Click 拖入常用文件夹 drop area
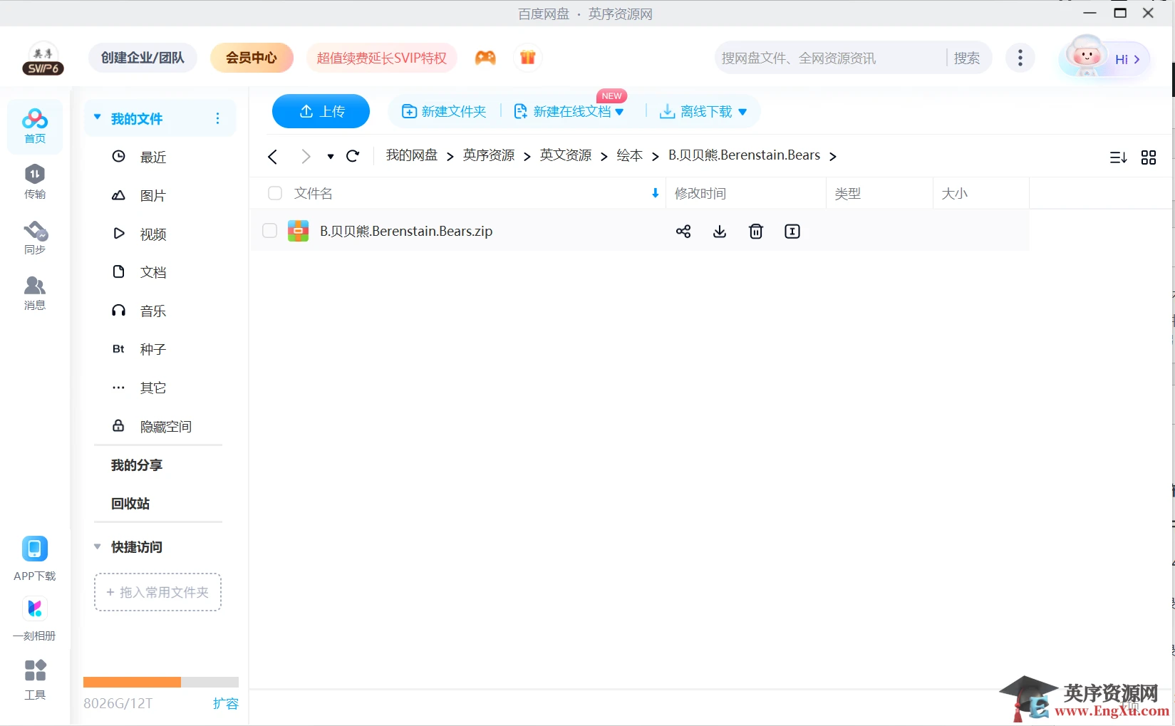 tap(158, 592)
